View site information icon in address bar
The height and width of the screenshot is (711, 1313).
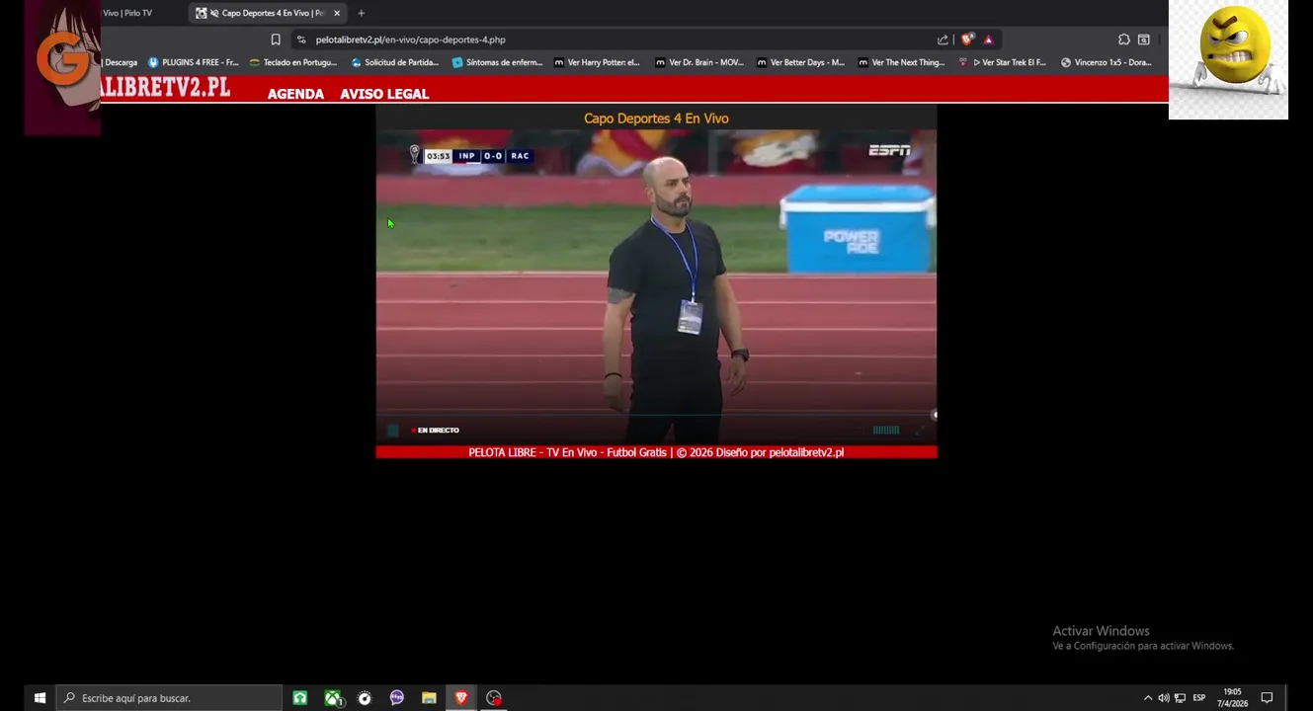pos(301,39)
